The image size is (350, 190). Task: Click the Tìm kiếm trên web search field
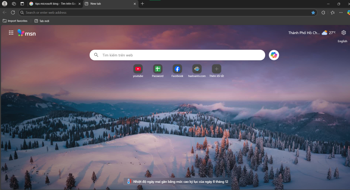coord(181,55)
